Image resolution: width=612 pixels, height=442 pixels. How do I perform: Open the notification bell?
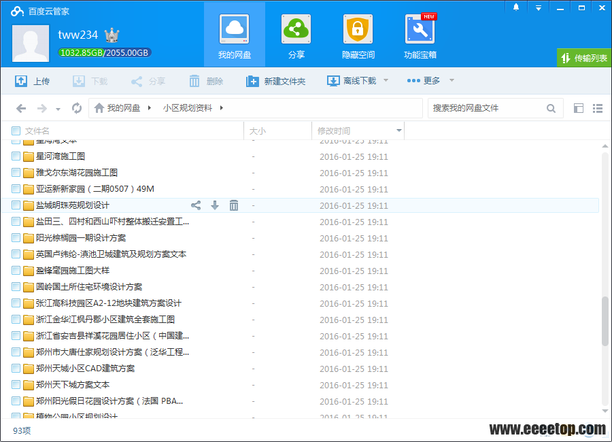pyautogui.click(x=516, y=7)
